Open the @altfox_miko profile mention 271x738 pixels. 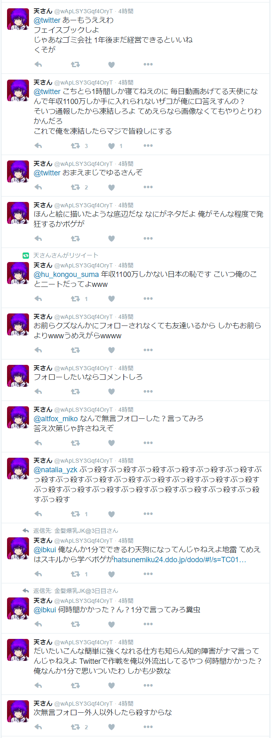point(55,419)
